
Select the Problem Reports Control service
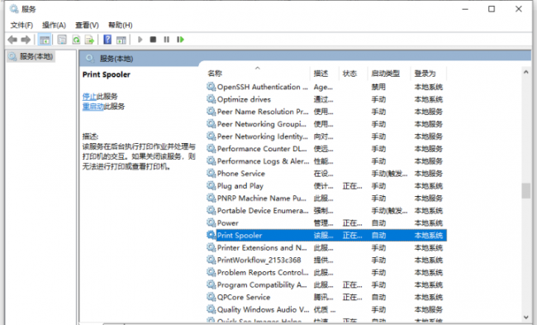pyautogui.click(x=326, y=273)
